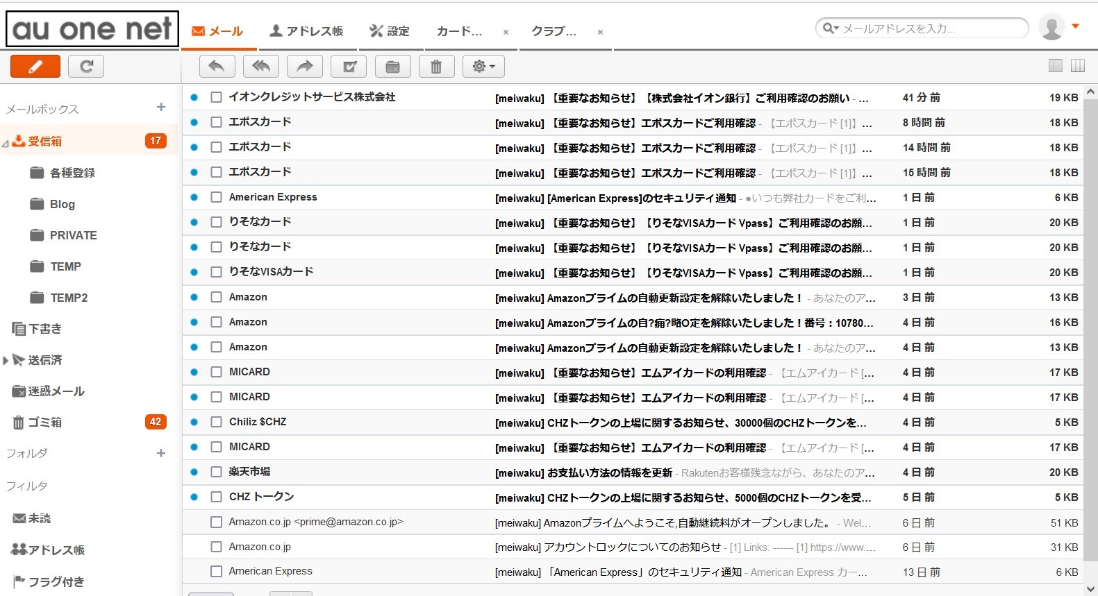1098x596 pixels.
Task: Open the ゴミ箱 trash folder
Action: coord(45,423)
